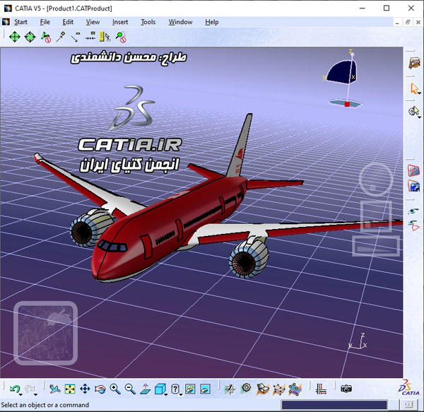Click the car catalog icon in right toolbar

tap(414, 63)
